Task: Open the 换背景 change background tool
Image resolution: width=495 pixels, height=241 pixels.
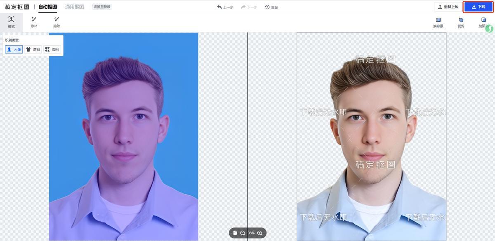Action: pos(438,22)
